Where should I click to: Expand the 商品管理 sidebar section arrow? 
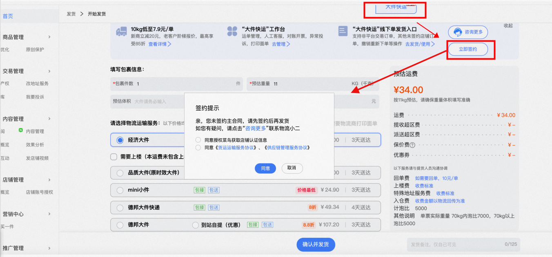coord(49,37)
